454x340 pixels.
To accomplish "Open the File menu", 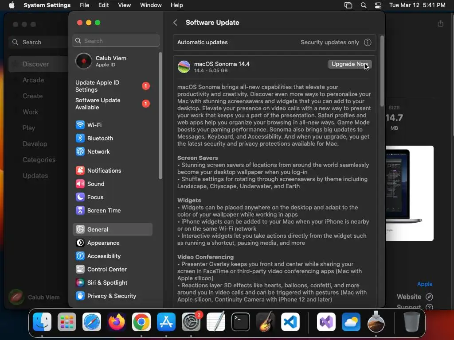I will [85, 5].
